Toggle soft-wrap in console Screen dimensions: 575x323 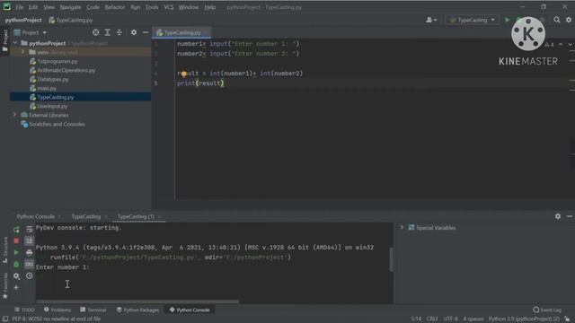click(x=29, y=230)
